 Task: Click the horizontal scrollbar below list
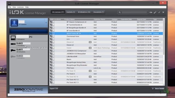[x=99, y=85]
